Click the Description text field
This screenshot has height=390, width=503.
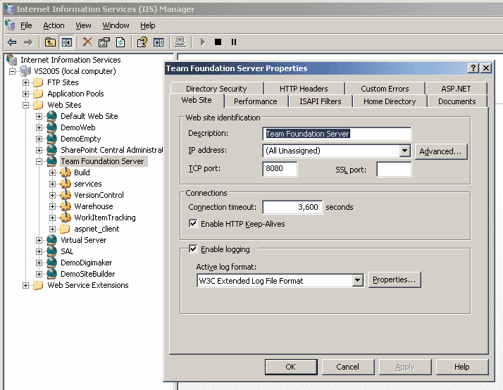[x=337, y=134]
